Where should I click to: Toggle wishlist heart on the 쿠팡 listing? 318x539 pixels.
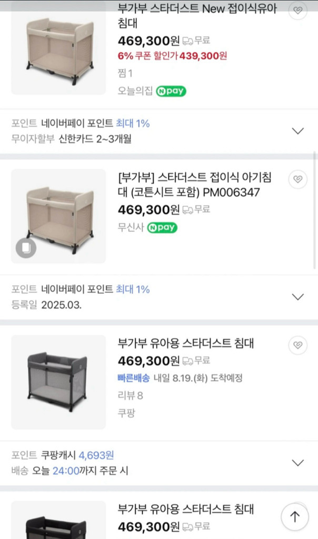coord(298,345)
